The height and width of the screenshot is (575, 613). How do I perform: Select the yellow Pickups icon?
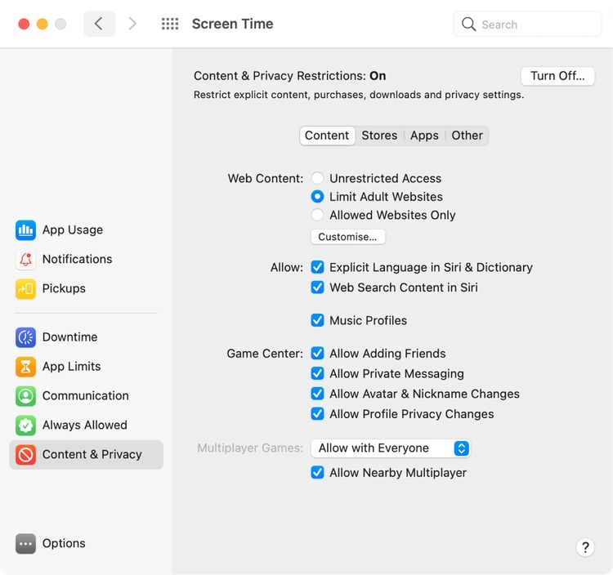[x=25, y=288]
